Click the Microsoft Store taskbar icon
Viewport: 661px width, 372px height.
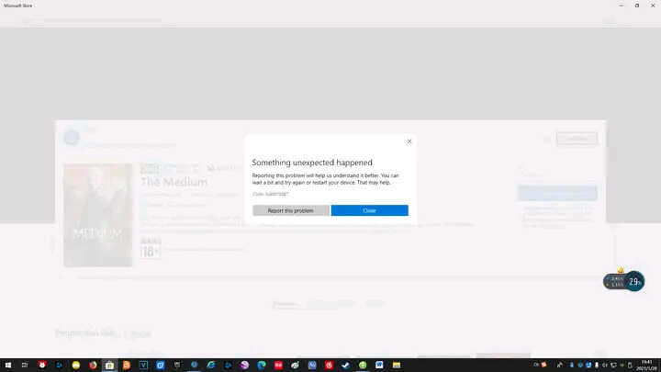pos(109,365)
